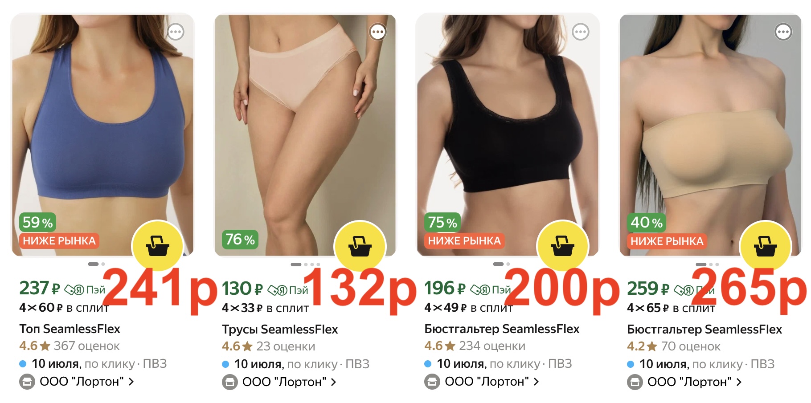Expand ООО "Лортон" seller under the 259 ₽ Бюстгальтер
The width and height of the screenshot is (811, 403).
click(684, 382)
